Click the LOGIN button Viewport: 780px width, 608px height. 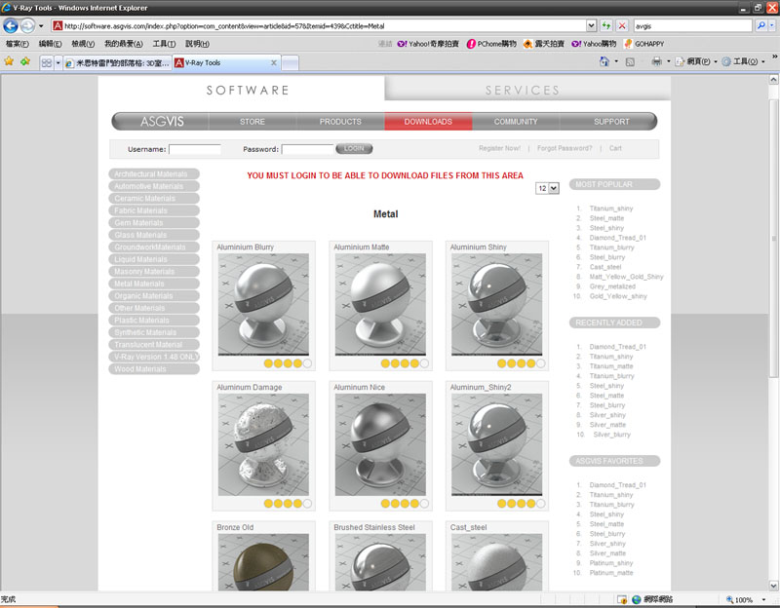click(x=354, y=149)
